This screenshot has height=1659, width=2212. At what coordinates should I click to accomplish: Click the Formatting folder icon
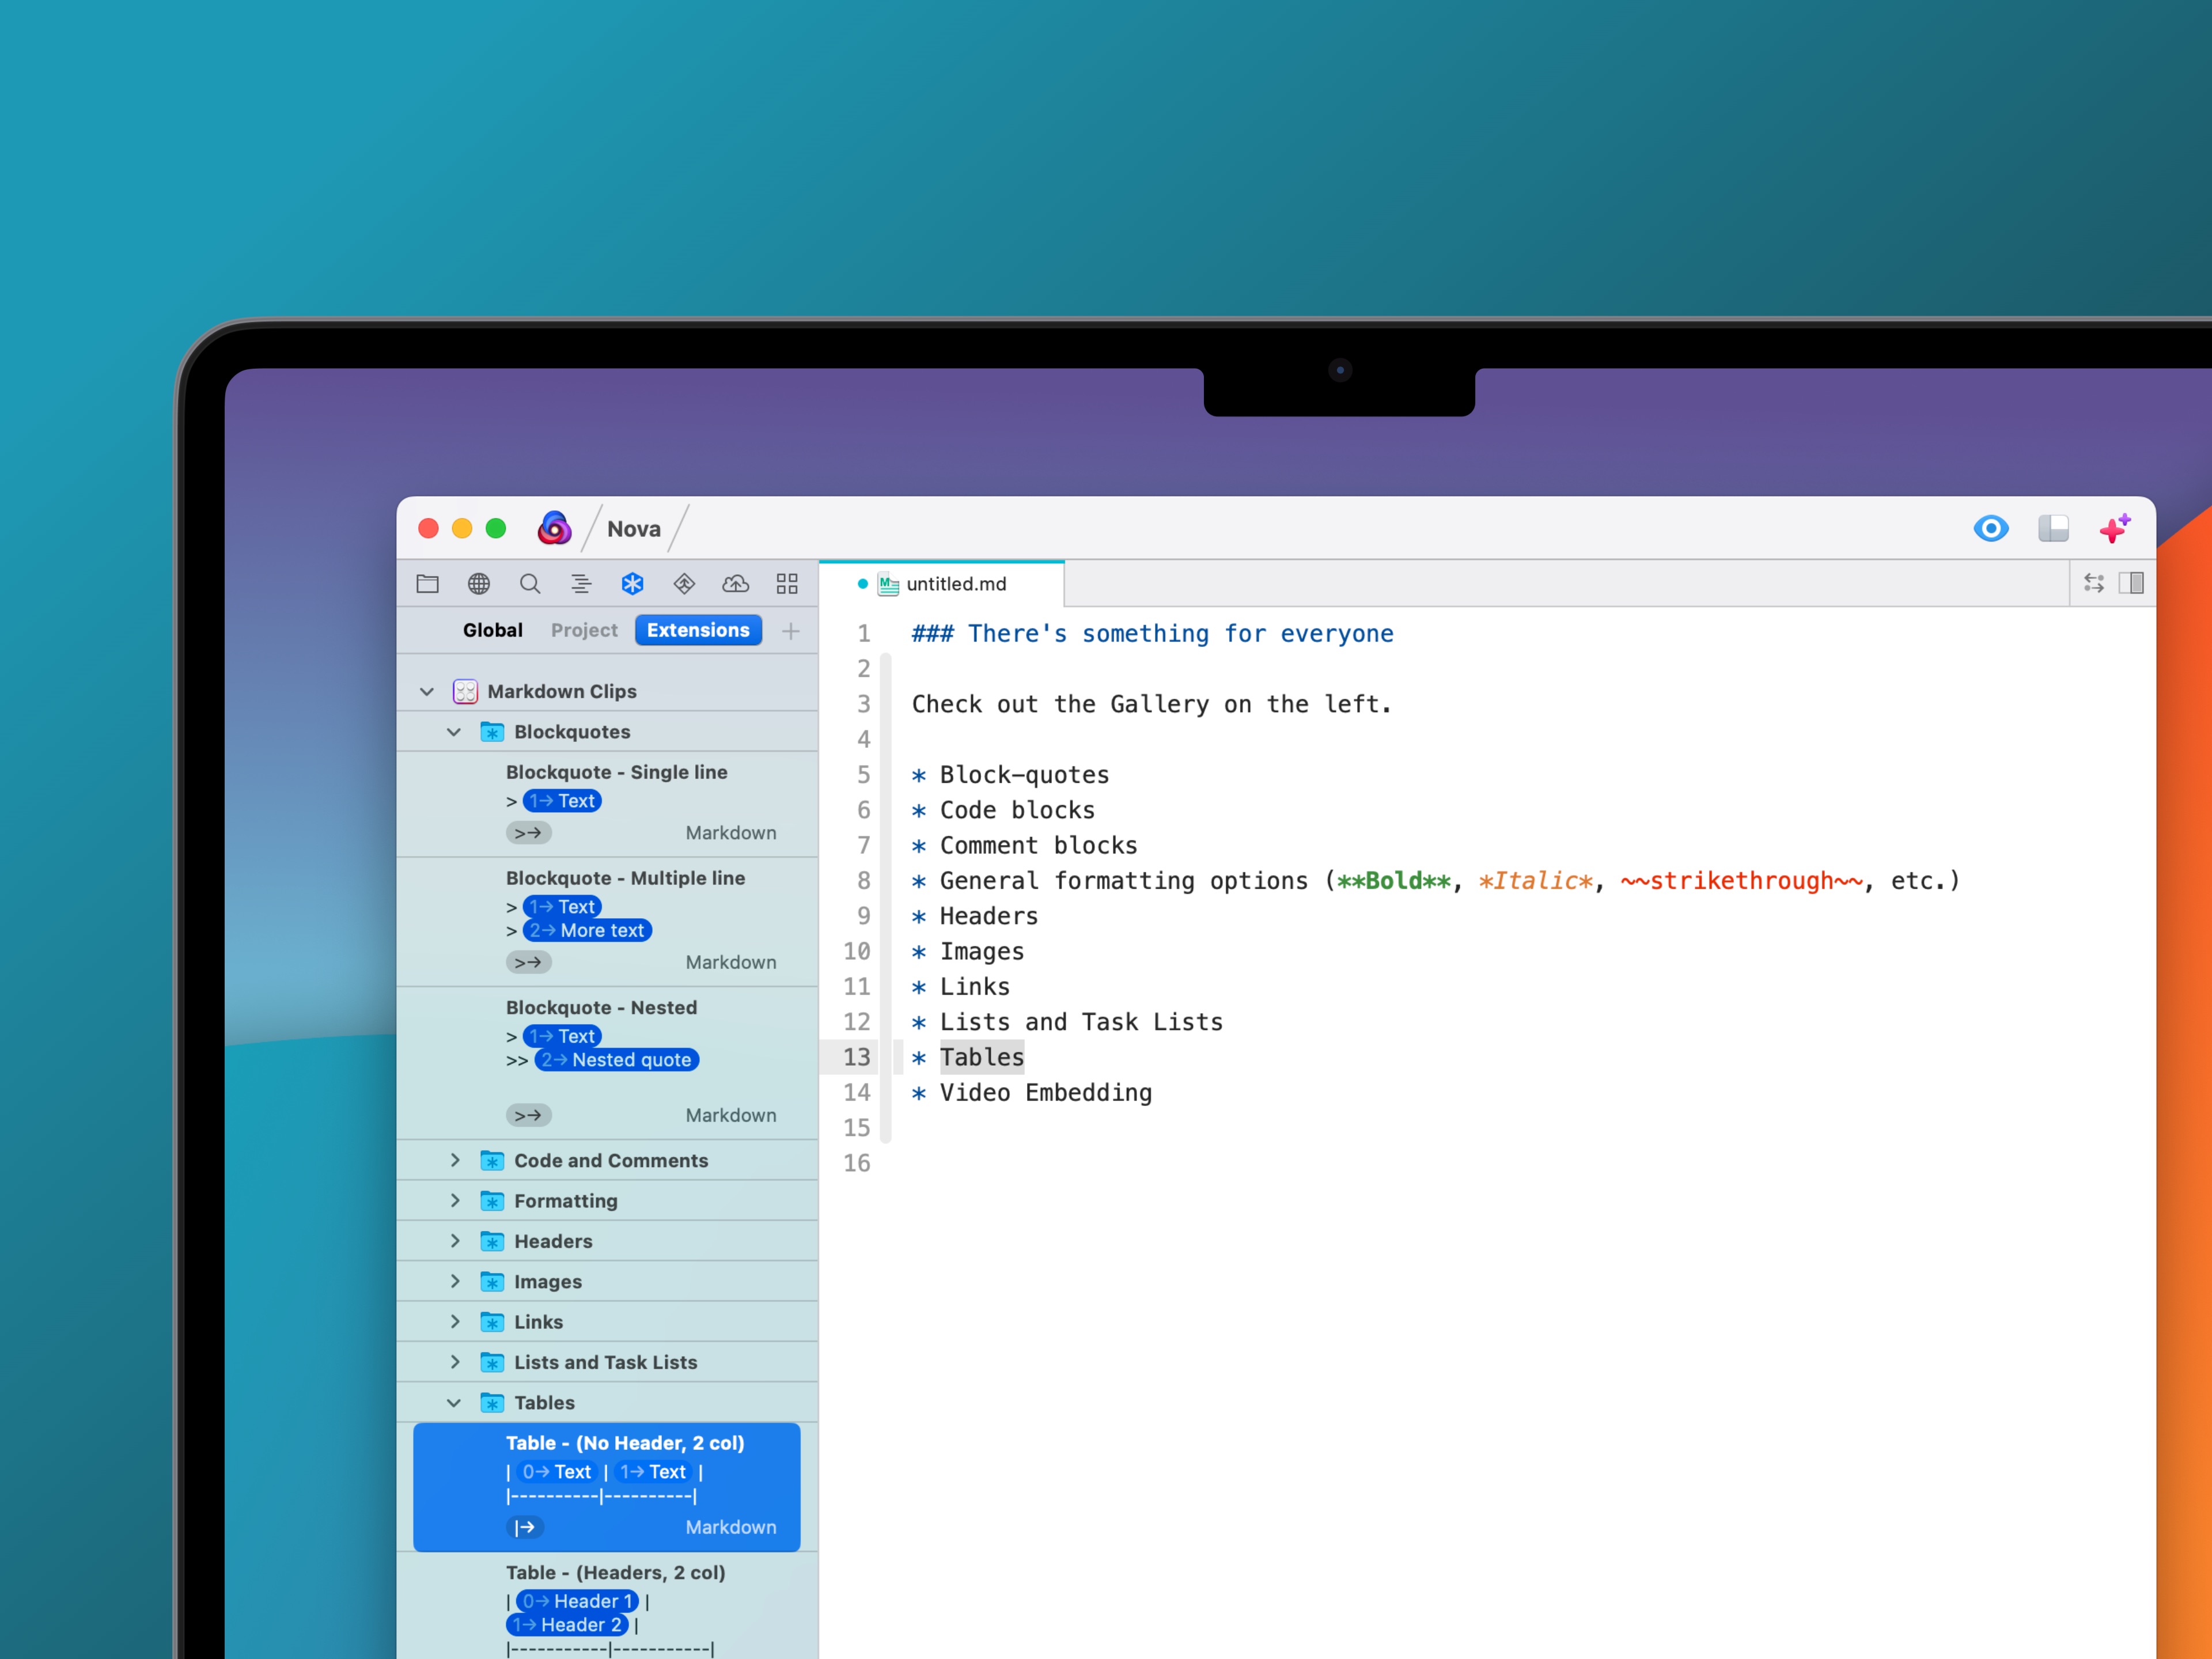pyautogui.click(x=492, y=1201)
